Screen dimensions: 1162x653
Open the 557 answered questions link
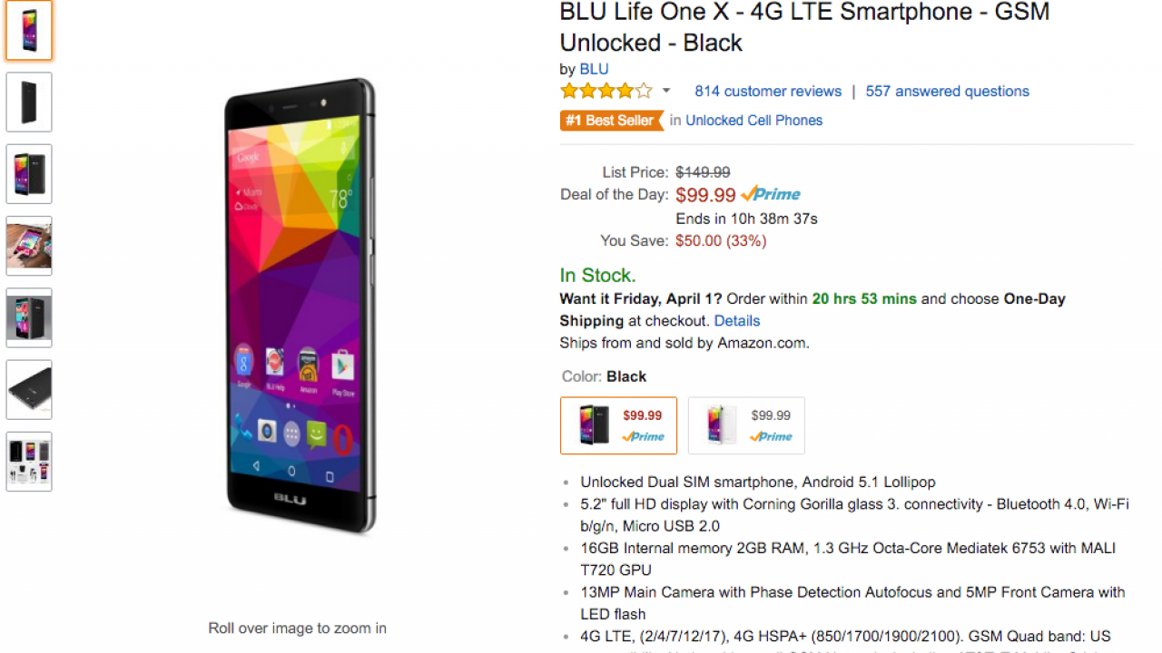947,92
